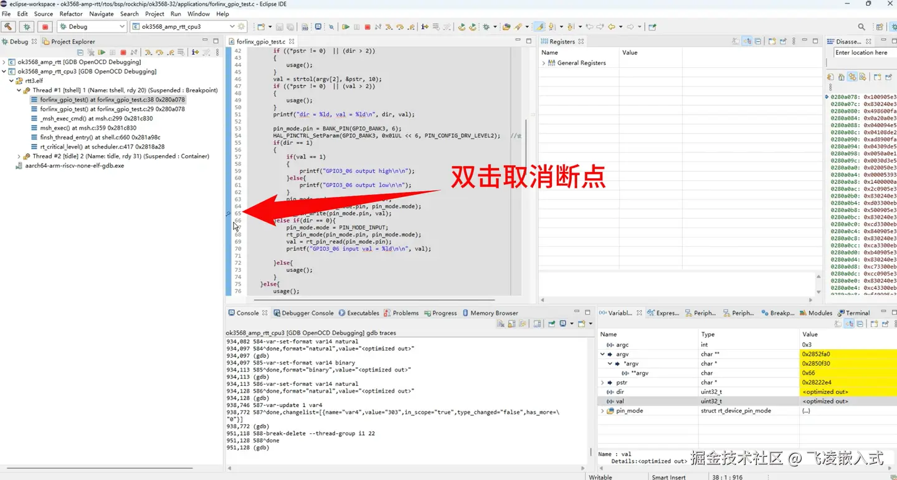
Task: Click the Build hammer icon in toolbar
Action: [8, 27]
